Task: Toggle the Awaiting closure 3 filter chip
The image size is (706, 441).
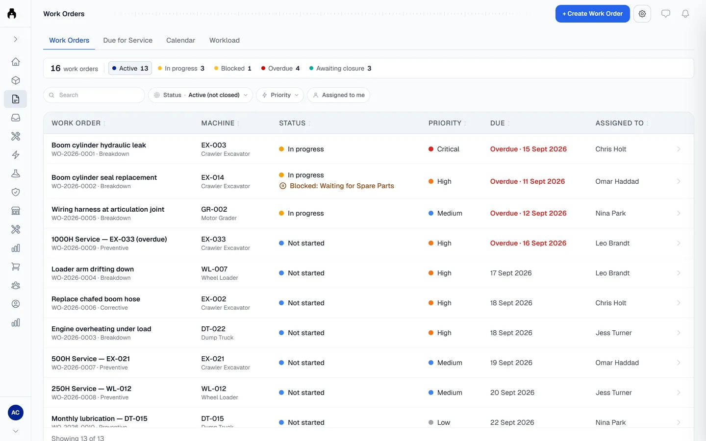Action: point(340,68)
